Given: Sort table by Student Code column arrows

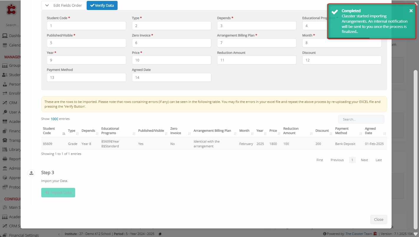Looking at the screenshot, I should point(64,133).
